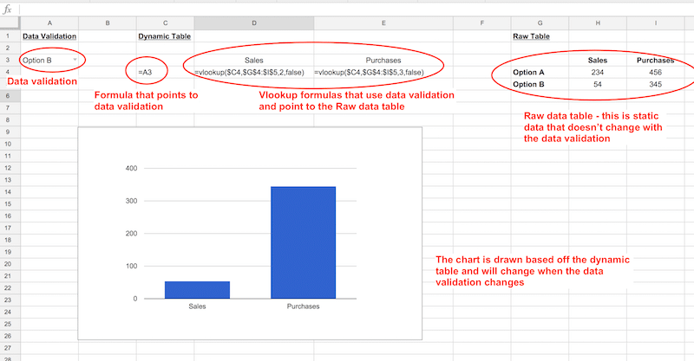The height and width of the screenshot is (361, 694).
Task: Click the Purchases header in Raw Table
Action: pos(656,60)
